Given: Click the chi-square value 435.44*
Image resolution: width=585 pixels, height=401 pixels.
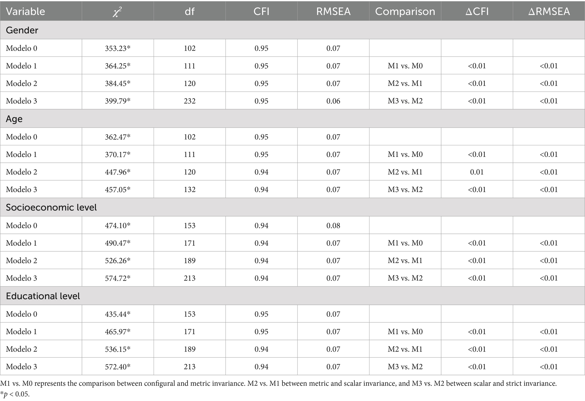Looking at the screenshot, I should pyautogui.click(x=117, y=314).
